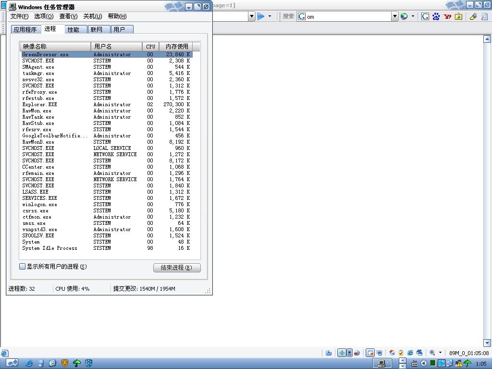The image size is (492, 369).
Task: Click the Internet Explorer icon in status bar
Action: pyautogui.click(x=410, y=353)
